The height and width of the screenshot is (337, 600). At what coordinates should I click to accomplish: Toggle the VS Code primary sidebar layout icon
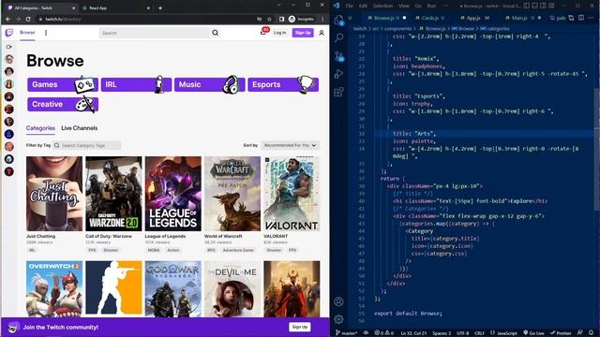coord(527,6)
